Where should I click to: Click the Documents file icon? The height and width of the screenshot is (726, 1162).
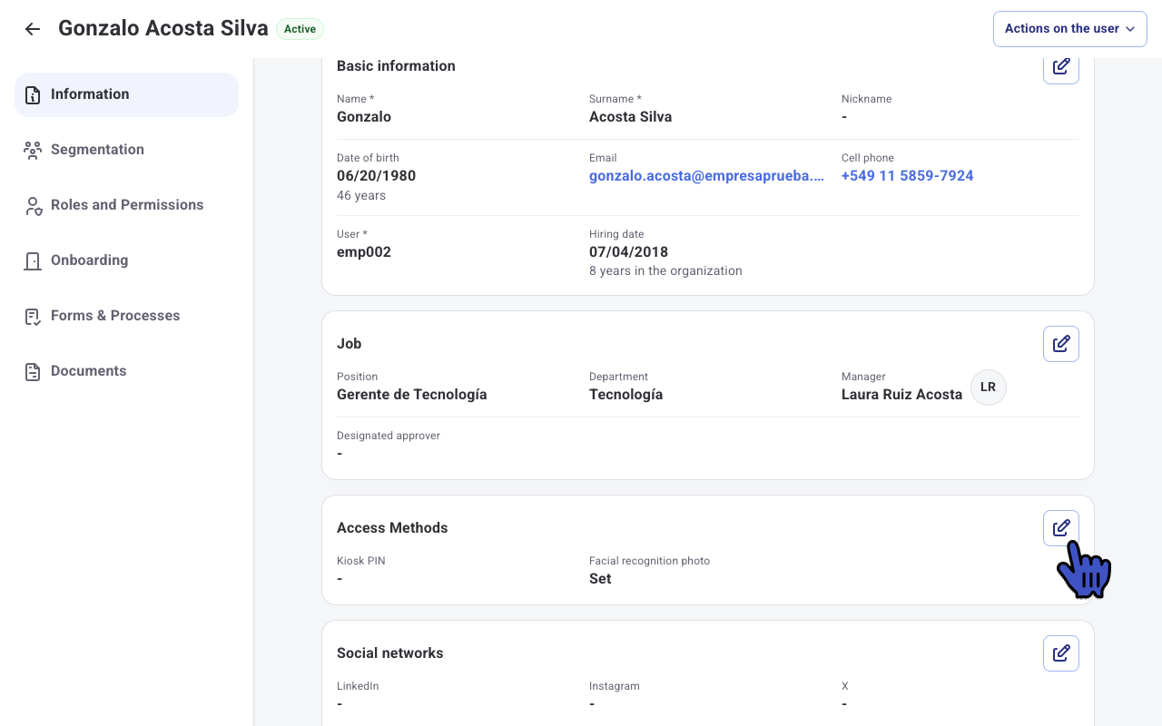pyautogui.click(x=33, y=372)
